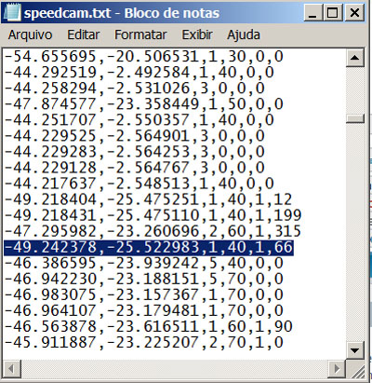Screen dimensions: 372x383
Task: Open the Ajuda menu
Action: tap(244, 34)
